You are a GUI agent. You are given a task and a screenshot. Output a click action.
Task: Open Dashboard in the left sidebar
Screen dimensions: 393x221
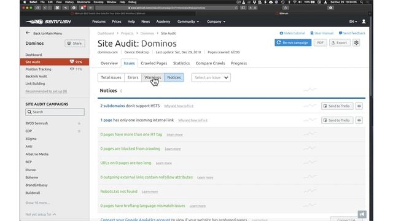[34, 55]
